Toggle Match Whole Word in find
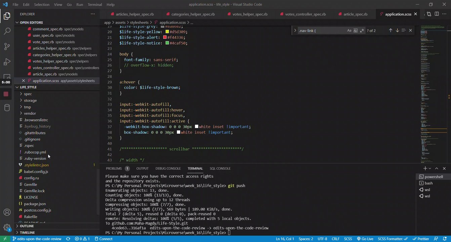 click(356, 31)
